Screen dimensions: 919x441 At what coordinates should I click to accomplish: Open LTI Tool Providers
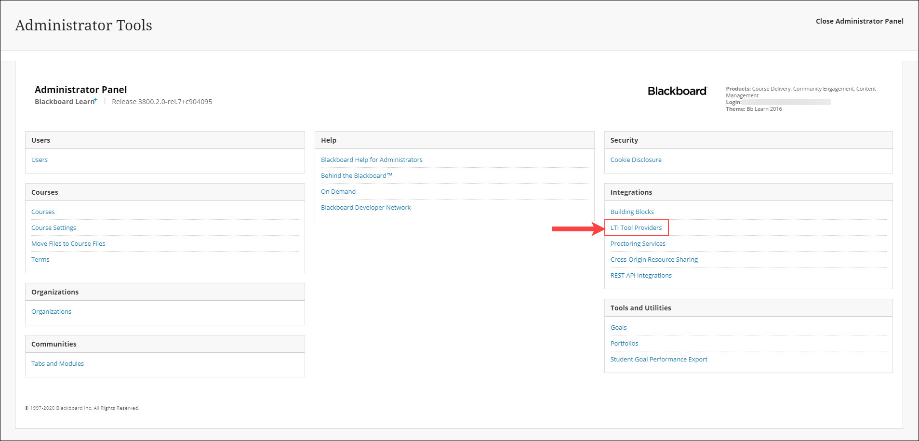636,228
